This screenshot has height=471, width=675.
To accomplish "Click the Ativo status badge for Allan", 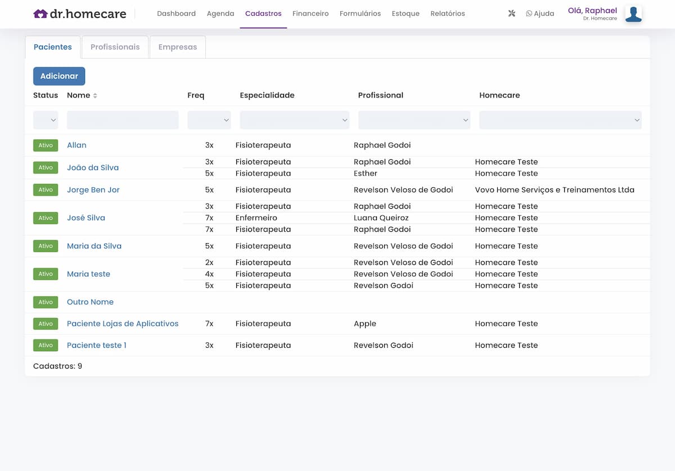I will [46, 145].
